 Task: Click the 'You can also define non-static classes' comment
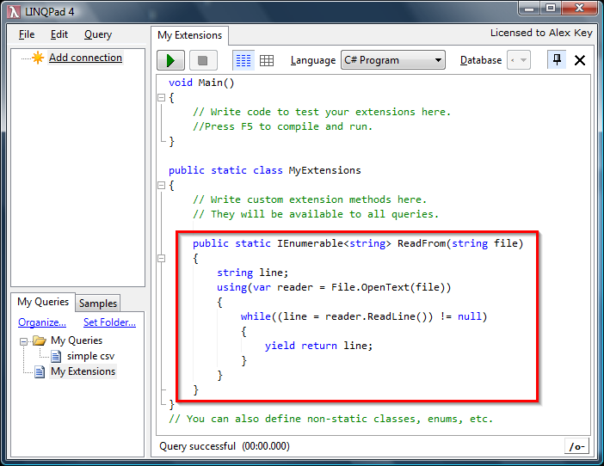(x=330, y=419)
